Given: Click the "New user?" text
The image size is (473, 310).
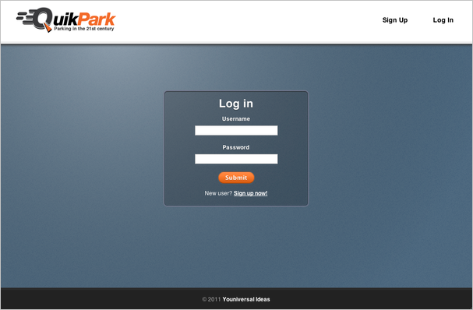Looking at the screenshot, I should [x=218, y=193].
